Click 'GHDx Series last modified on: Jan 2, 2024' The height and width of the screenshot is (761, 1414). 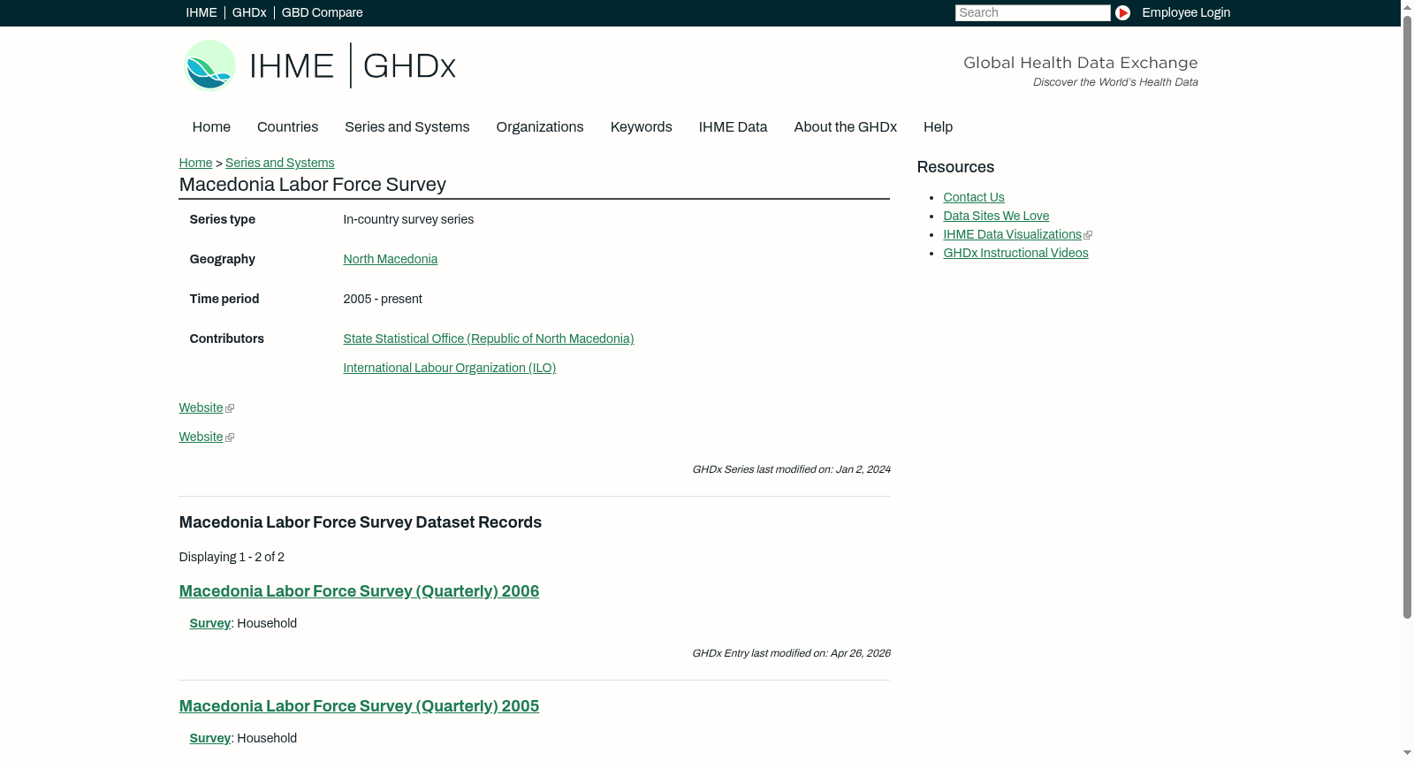(x=791, y=469)
